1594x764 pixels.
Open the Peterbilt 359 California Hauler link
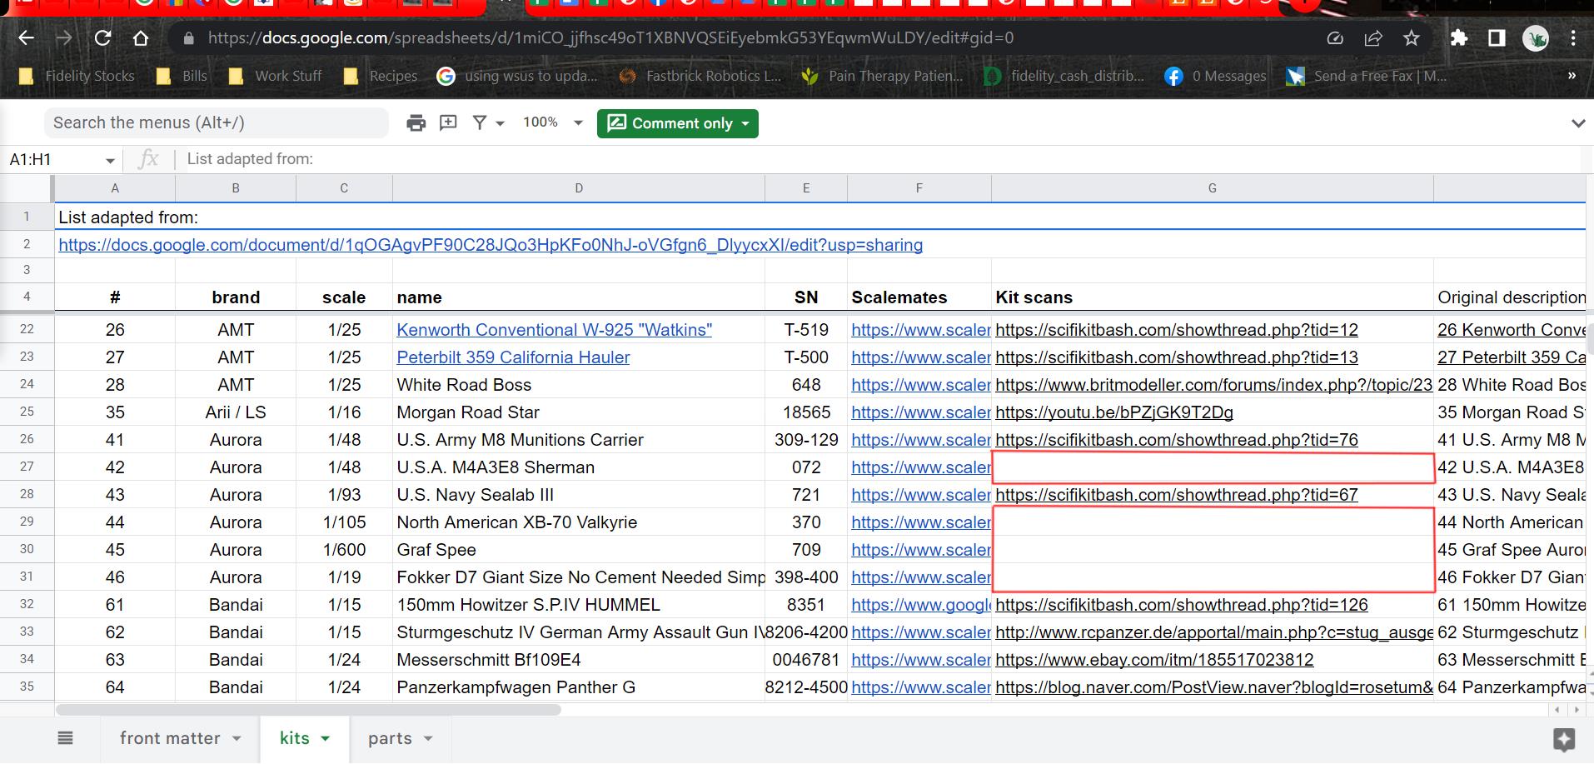coord(513,357)
